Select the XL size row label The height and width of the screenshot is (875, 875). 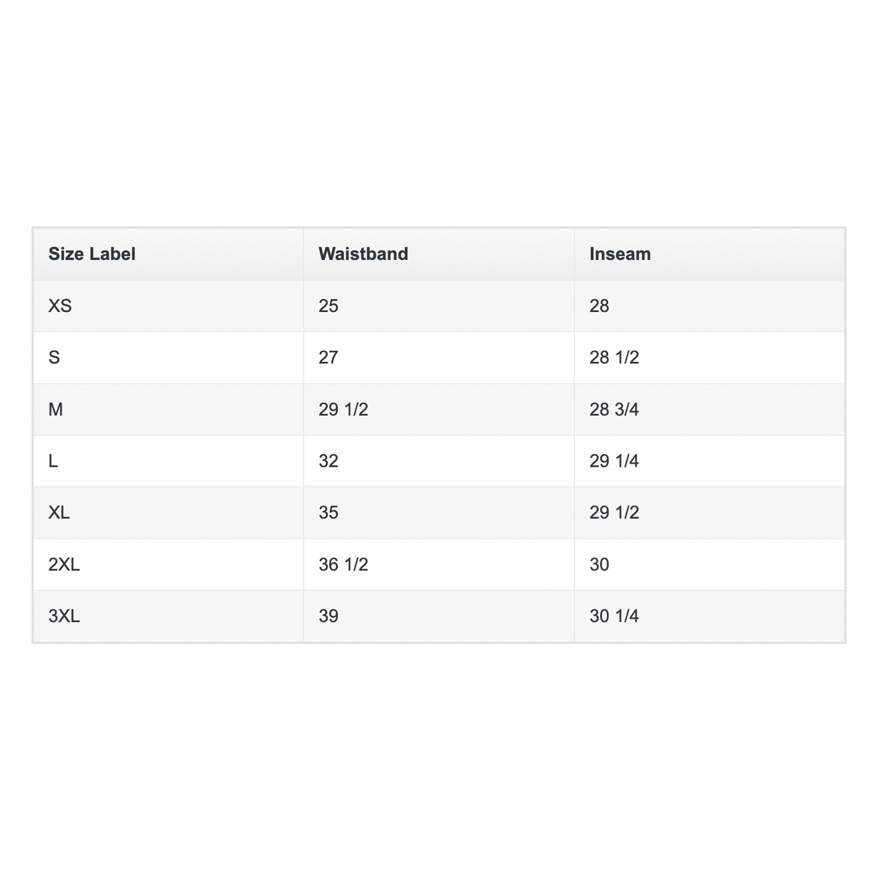[x=59, y=512]
